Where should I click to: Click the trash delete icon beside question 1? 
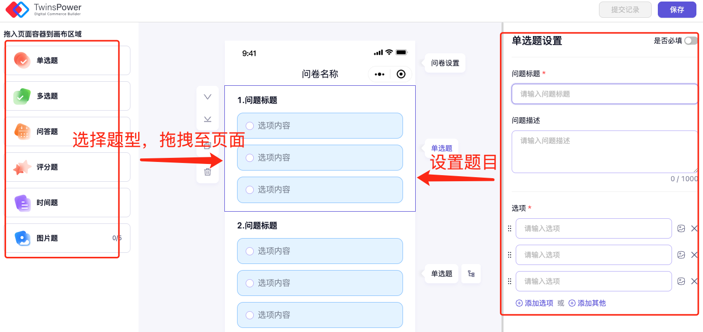pyautogui.click(x=208, y=172)
